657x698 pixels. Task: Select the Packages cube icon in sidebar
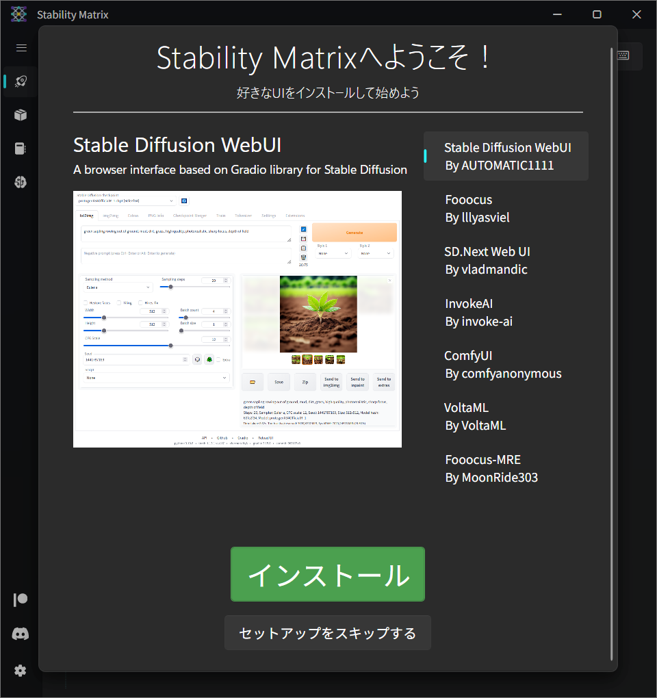[x=20, y=114]
